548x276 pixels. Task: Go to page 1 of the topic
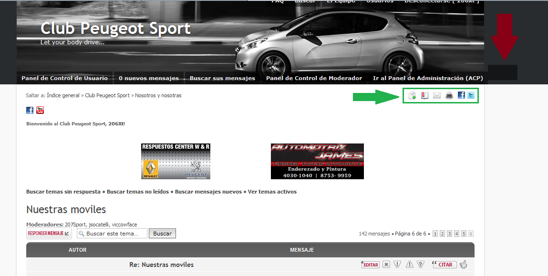[x=435, y=234]
